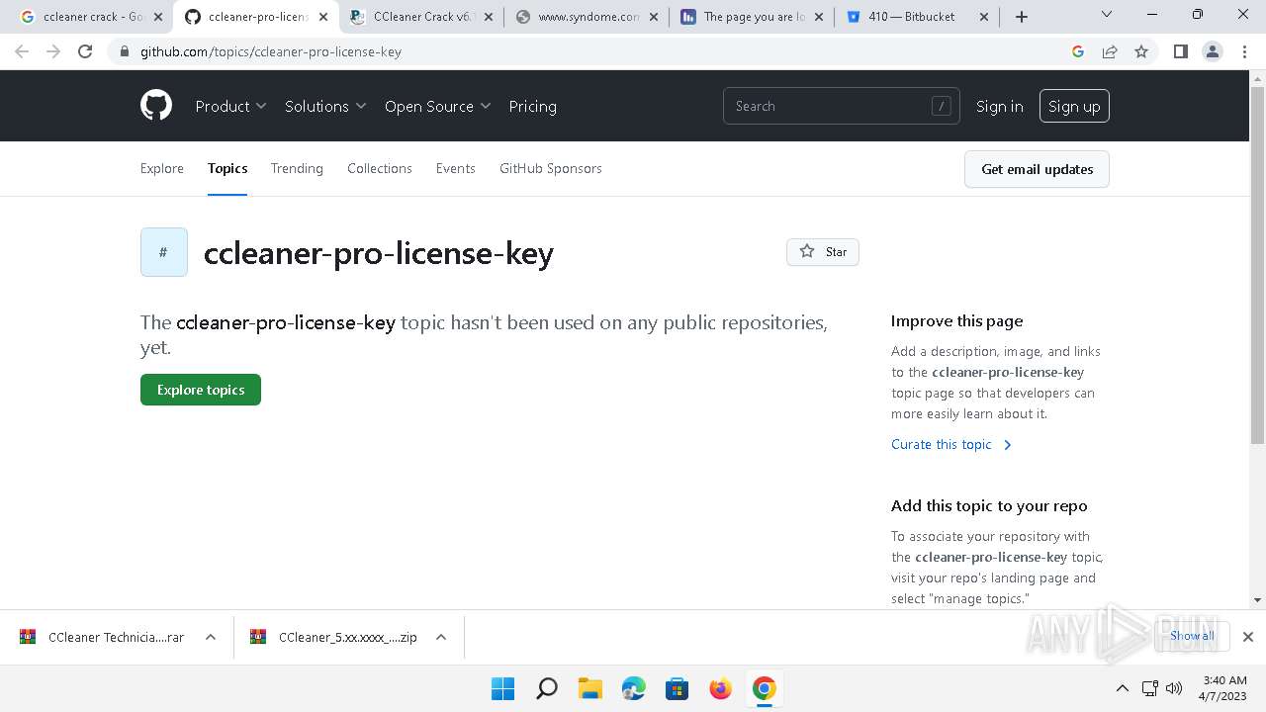Click the browser forward arrow
Viewport: 1266px width, 712px height.
[x=53, y=51]
